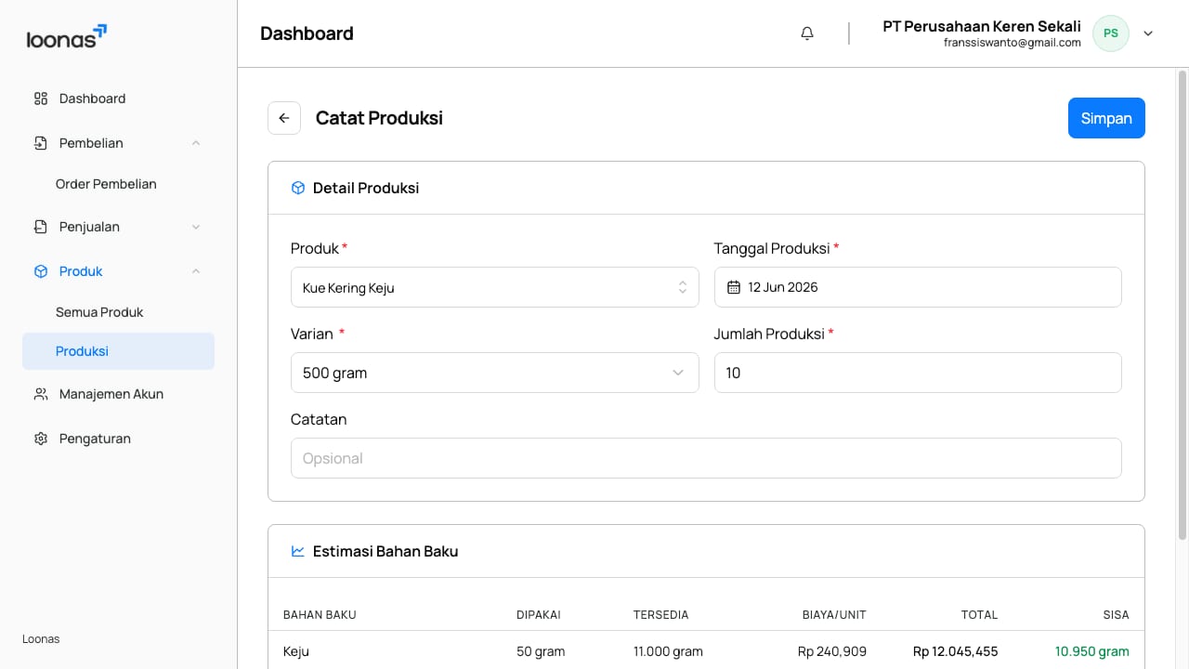Click email franssiswanto@gmail.com
The width and height of the screenshot is (1189, 669).
pos(1013,43)
